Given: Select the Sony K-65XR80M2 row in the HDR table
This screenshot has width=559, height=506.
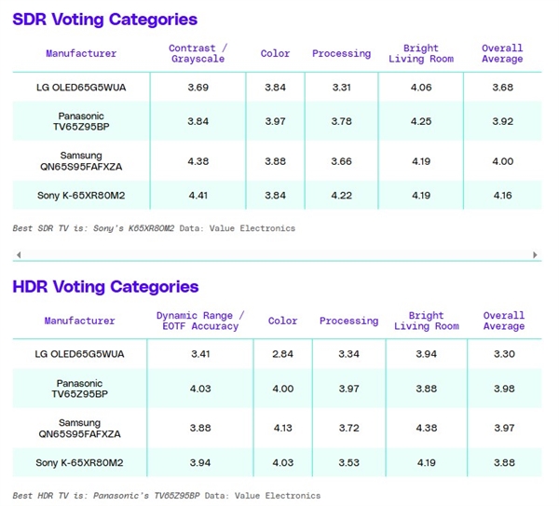Looking at the screenshot, I should 80,462.
